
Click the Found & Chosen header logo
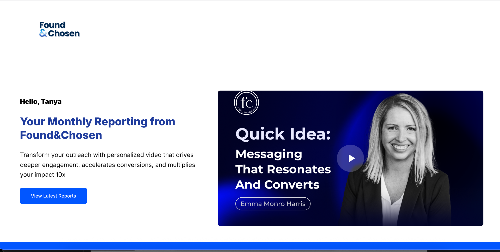tap(60, 29)
